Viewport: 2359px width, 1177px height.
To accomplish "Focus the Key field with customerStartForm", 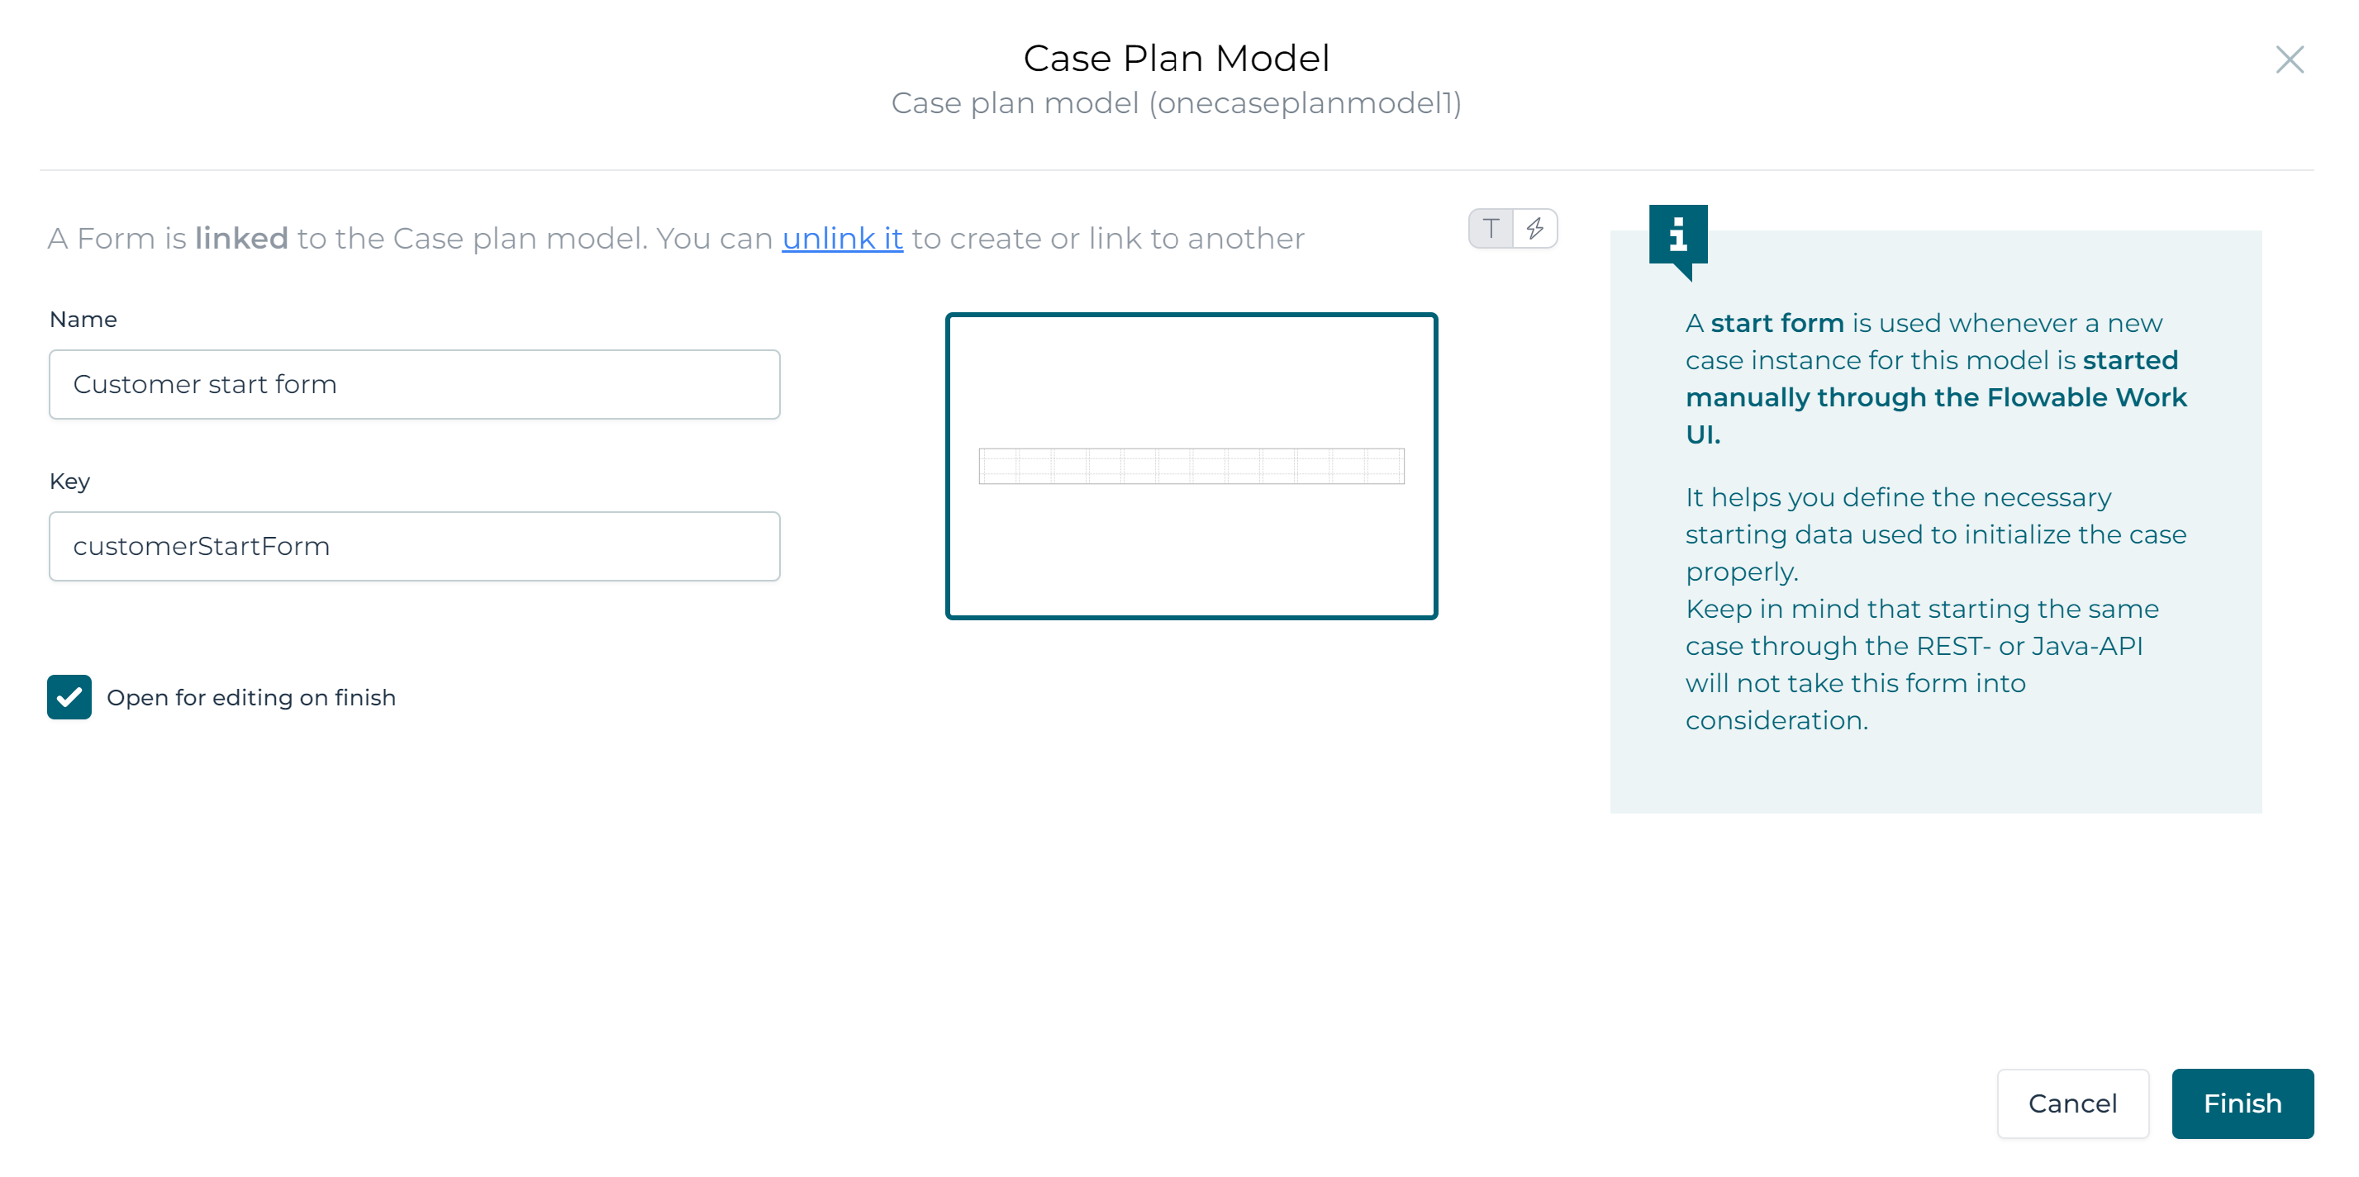I will (x=414, y=547).
